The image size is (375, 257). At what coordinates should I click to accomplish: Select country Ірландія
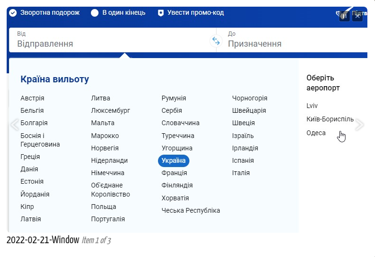point(245,148)
